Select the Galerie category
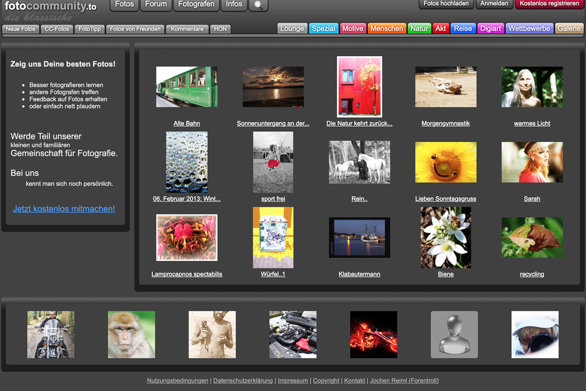Image resolution: width=586 pixels, height=391 pixels. pyautogui.click(x=569, y=28)
